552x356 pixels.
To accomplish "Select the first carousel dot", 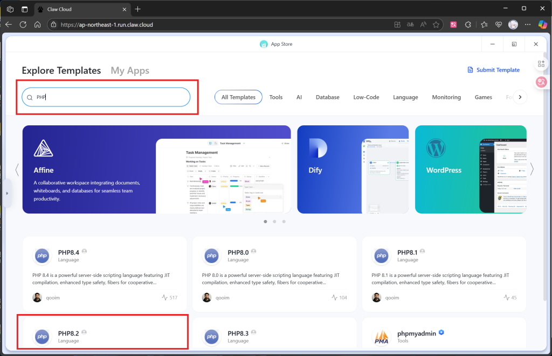I will point(265,222).
